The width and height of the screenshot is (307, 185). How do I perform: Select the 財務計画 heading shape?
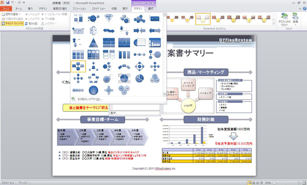tap(206, 120)
